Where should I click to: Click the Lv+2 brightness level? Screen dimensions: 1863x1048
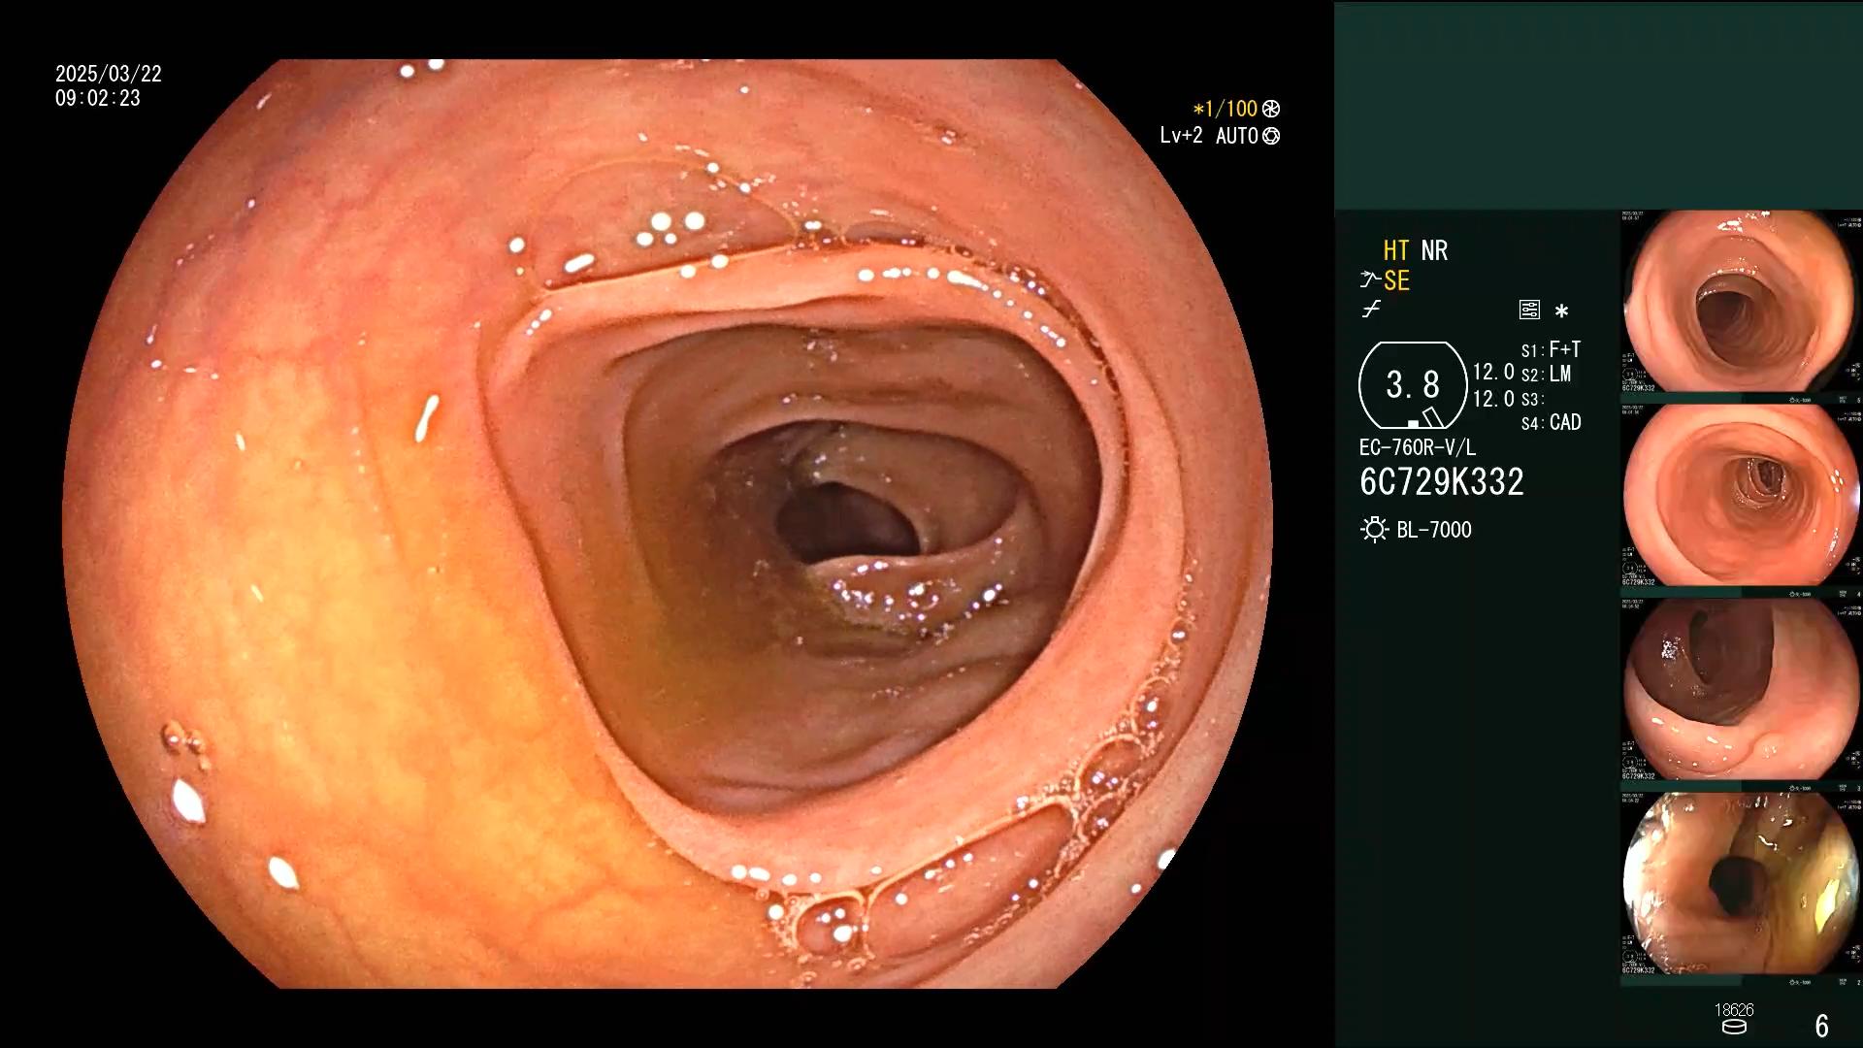[x=1181, y=136]
